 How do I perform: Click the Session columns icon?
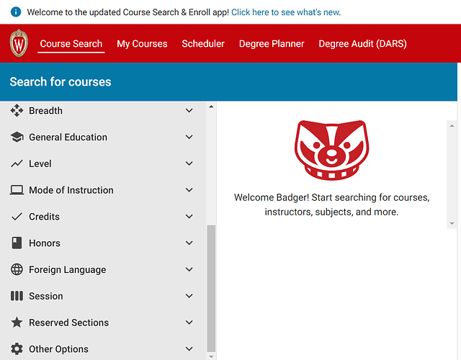17,296
